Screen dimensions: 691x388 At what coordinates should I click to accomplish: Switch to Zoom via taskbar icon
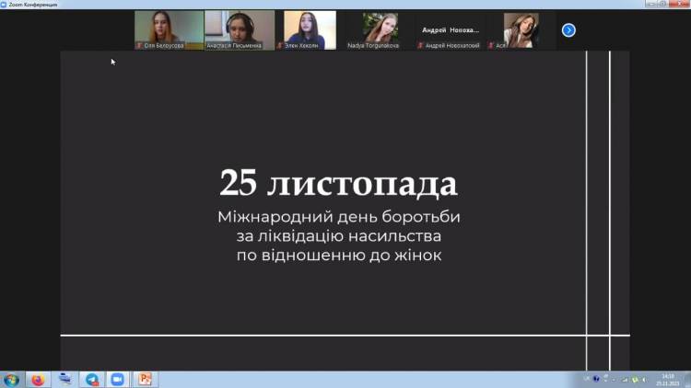click(118, 379)
